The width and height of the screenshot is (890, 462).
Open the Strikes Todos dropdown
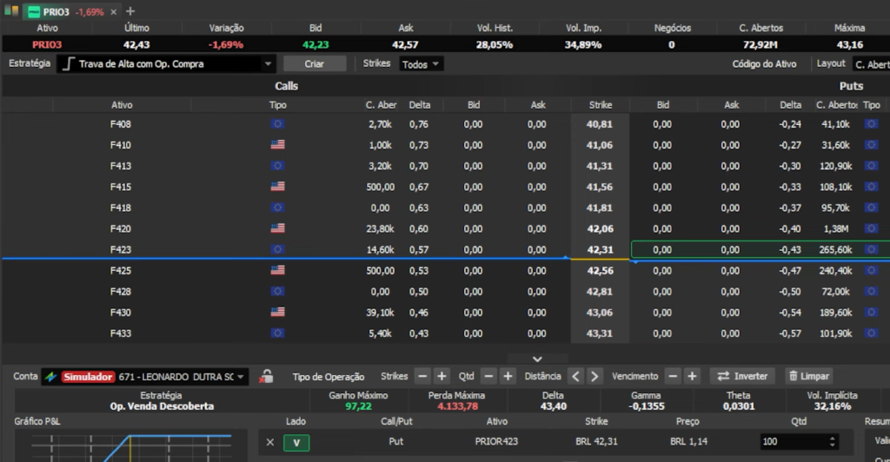pos(422,64)
